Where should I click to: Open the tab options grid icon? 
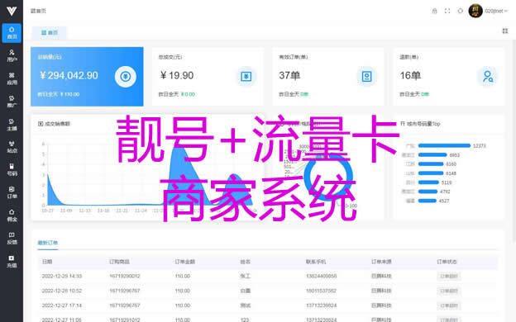tap(505, 31)
